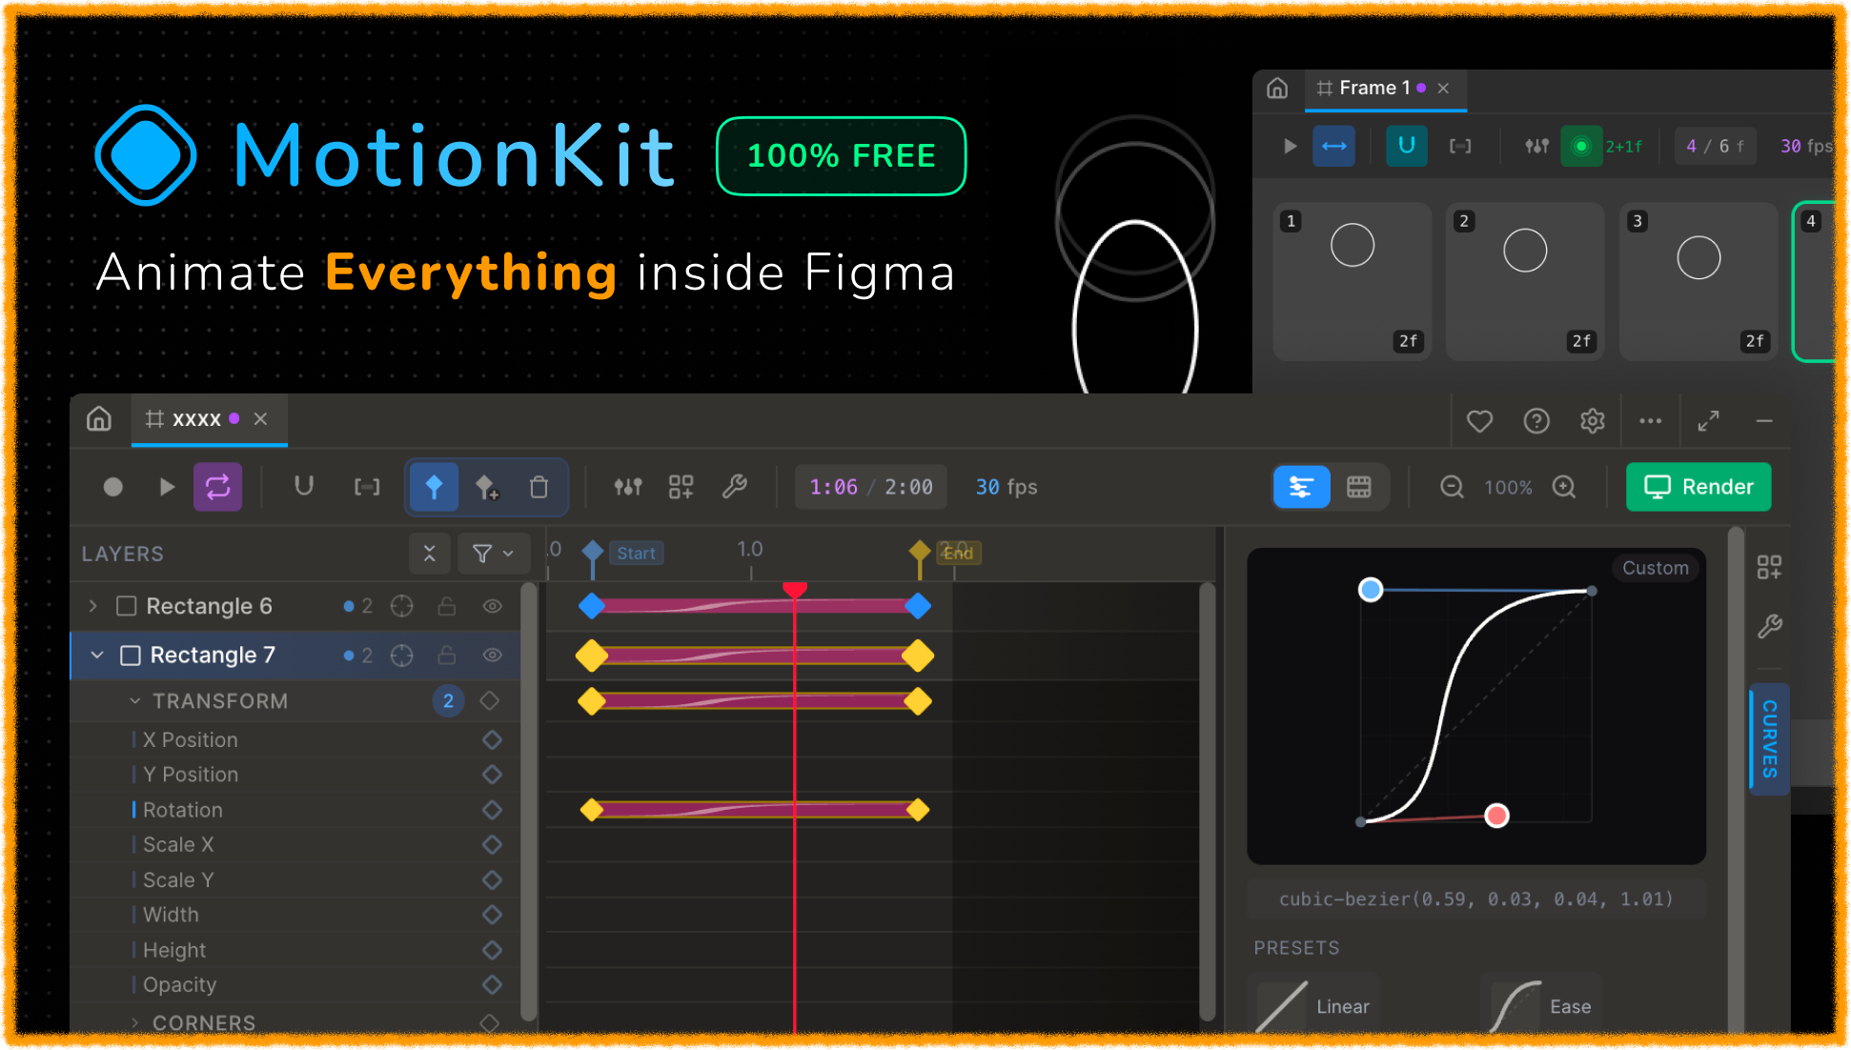The height and width of the screenshot is (1050, 1851).
Task: Click the 100% zoom value
Action: tap(1508, 488)
